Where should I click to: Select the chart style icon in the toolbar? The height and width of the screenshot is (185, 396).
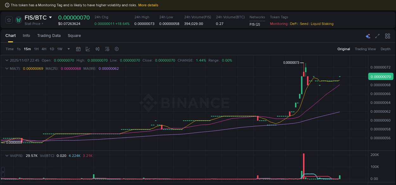point(88,49)
